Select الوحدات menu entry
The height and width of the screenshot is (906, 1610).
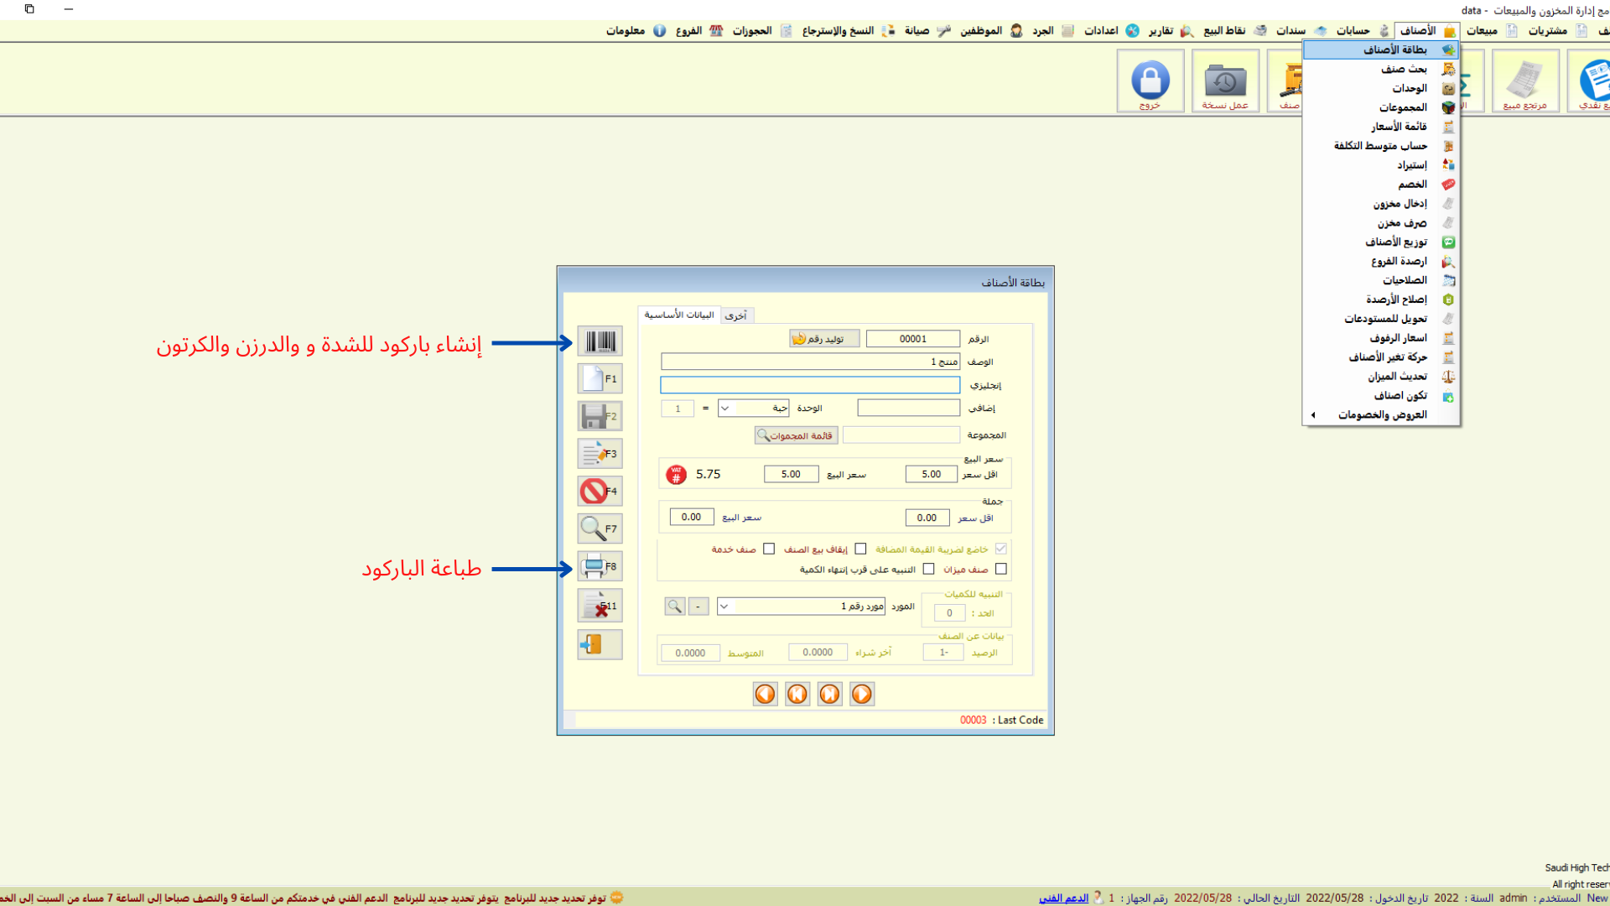coord(1381,89)
